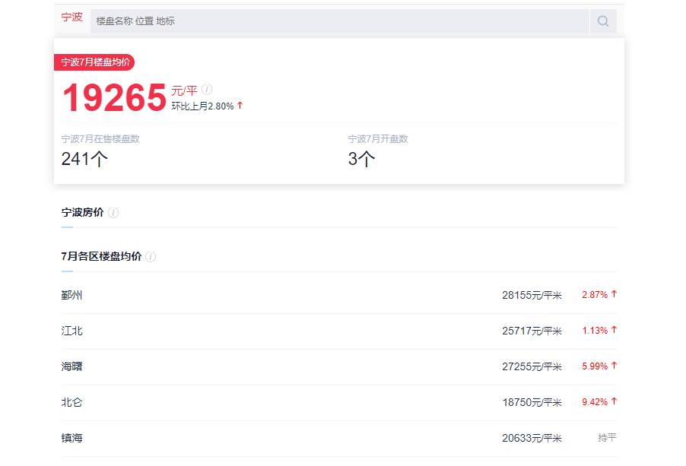Click the up arrow beside 环比上月2.80%
This screenshot has width=686, height=466.
240,106
